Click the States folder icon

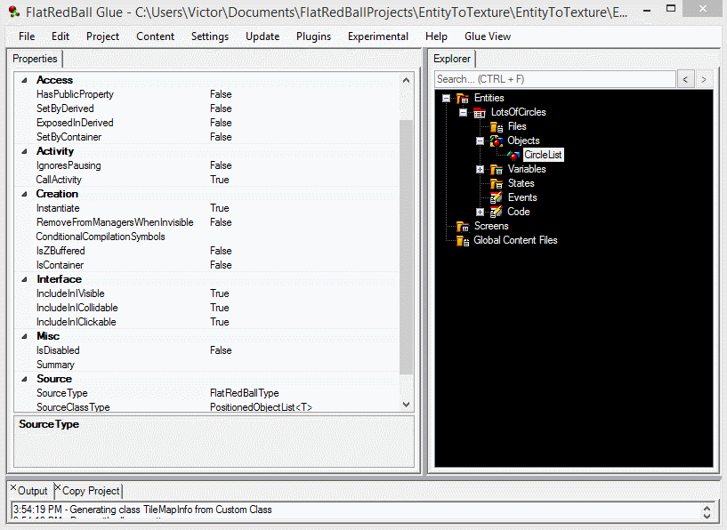tap(497, 183)
